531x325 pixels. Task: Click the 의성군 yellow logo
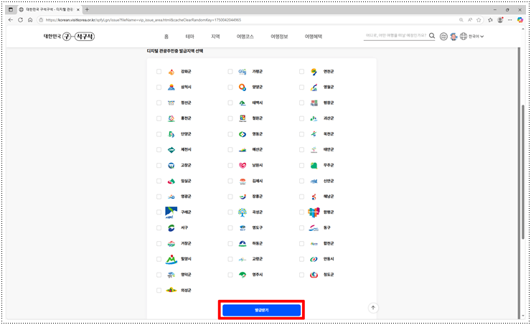click(171, 291)
